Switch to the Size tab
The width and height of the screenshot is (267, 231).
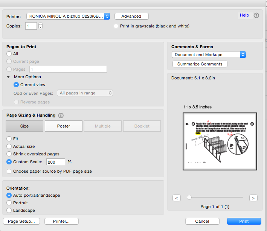24,126
